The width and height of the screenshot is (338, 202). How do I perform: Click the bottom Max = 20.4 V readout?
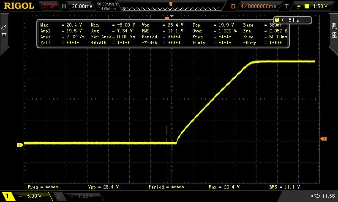click(224, 187)
